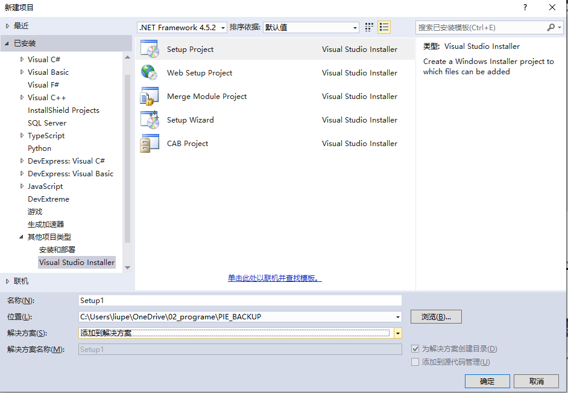Select SQL Server tree item

[x=47, y=123]
